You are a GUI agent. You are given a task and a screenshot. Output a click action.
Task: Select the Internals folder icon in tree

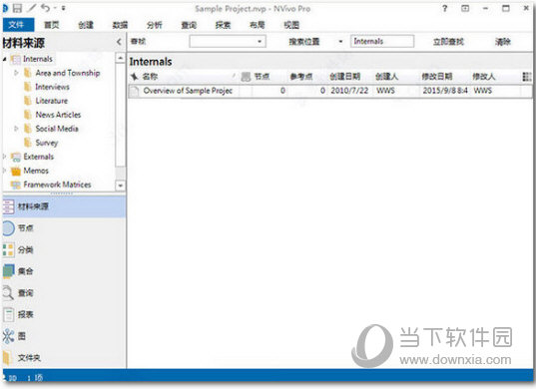tap(15, 60)
